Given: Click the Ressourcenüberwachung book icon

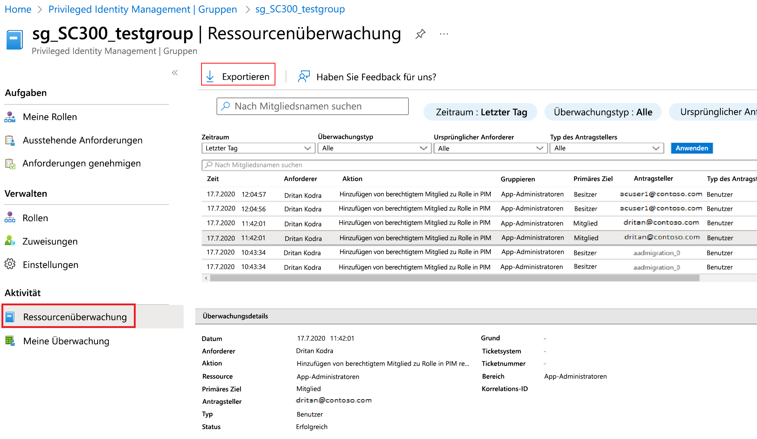Looking at the screenshot, I should pyautogui.click(x=10, y=317).
